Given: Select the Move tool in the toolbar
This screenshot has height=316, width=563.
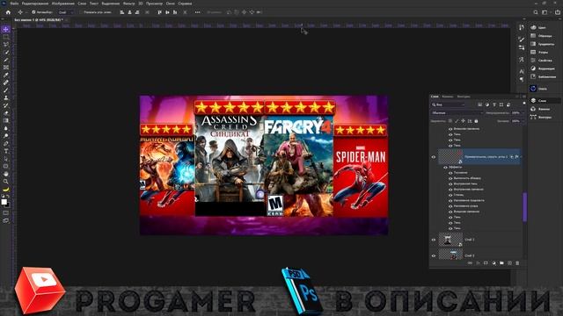Looking at the screenshot, I should tap(6, 29).
